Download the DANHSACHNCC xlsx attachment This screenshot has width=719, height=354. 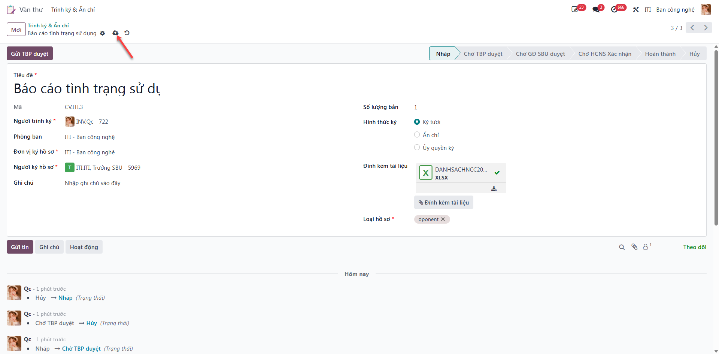pyautogui.click(x=494, y=188)
